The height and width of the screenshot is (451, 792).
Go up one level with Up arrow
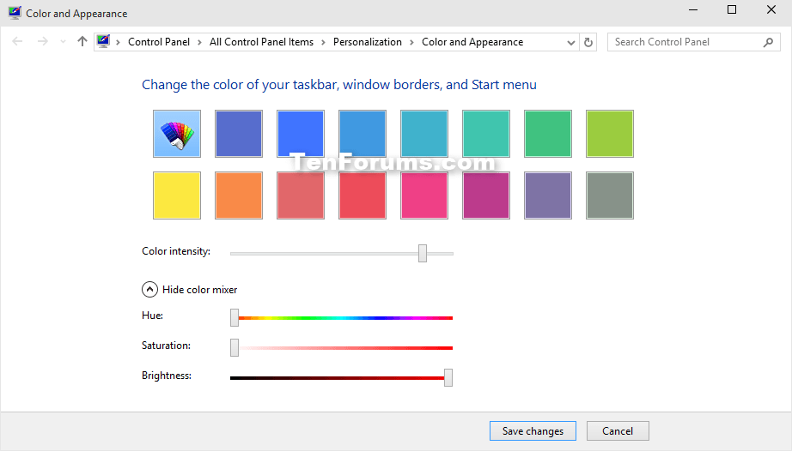[82, 41]
